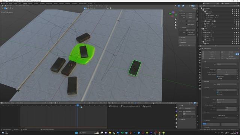This screenshot has width=240, height=135.
Task: Click the viewport pan hand gizmo icon
Action: tap(176, 22)
